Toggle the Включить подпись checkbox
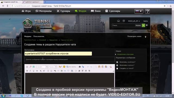 point(117,65)
